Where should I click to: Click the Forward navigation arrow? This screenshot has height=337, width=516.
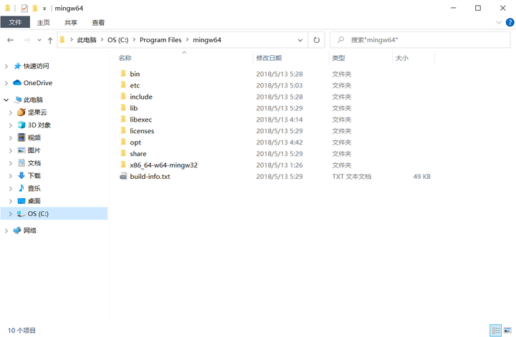(27, 40)
